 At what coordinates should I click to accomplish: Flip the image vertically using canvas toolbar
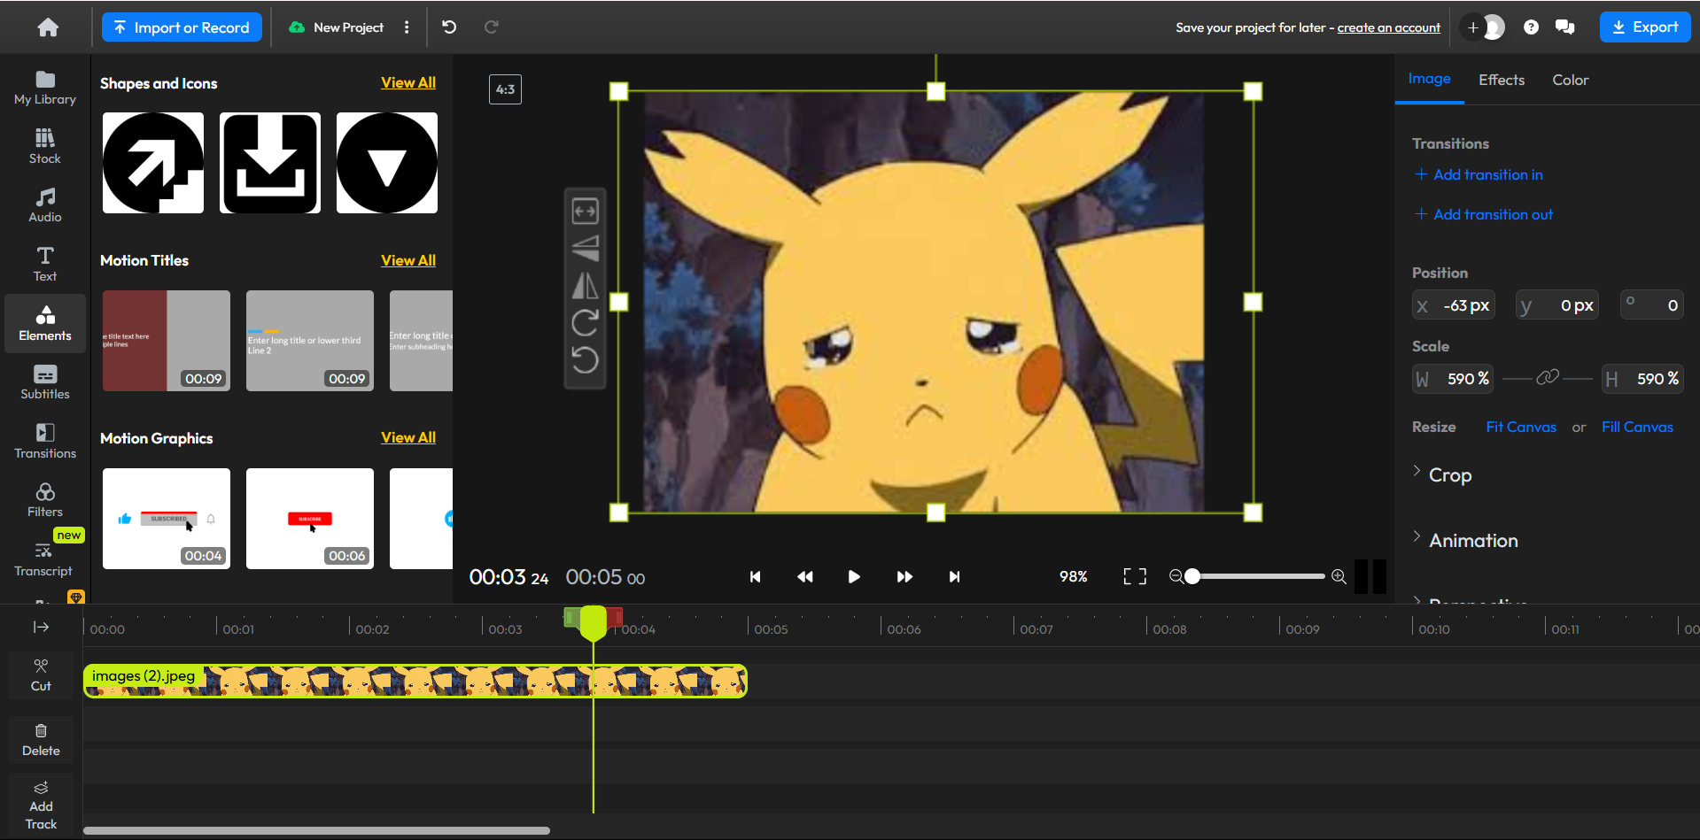tap(585, 249)
